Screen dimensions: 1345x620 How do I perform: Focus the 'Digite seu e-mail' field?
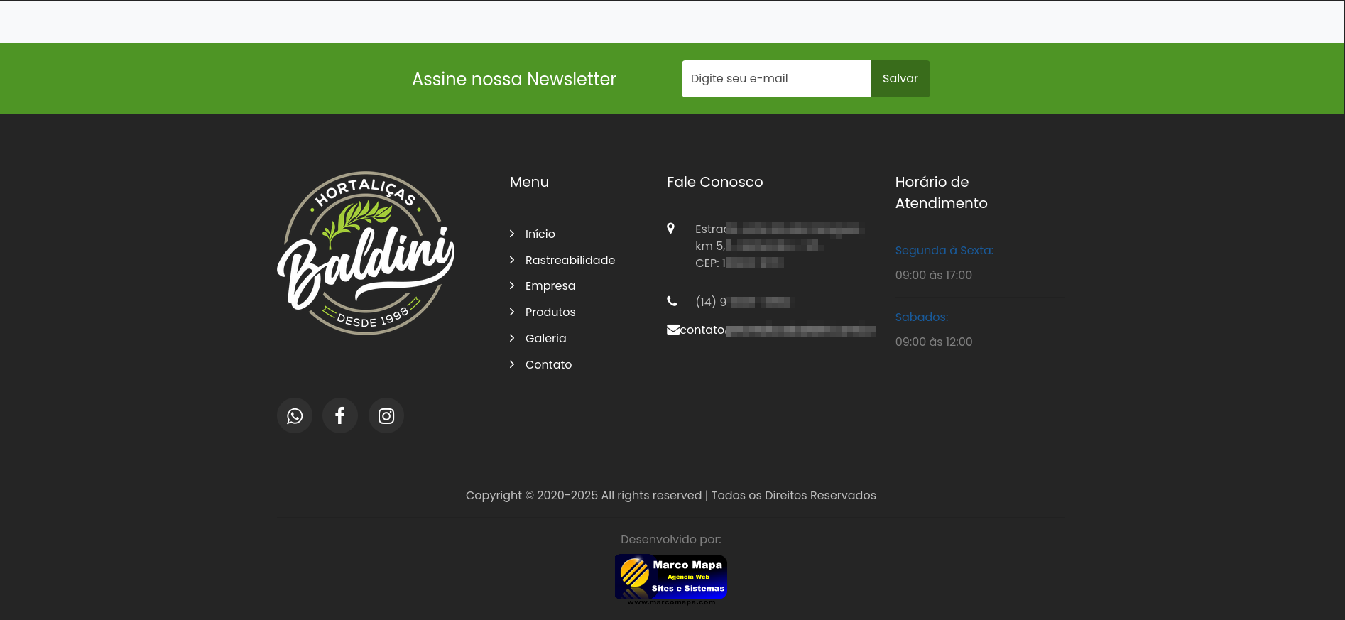click(x=775, y=79)
